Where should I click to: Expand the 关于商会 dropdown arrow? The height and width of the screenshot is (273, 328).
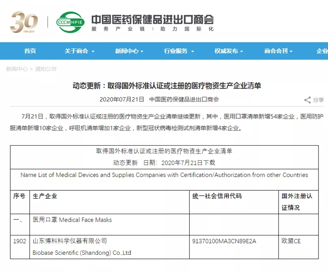click(92, 51)
